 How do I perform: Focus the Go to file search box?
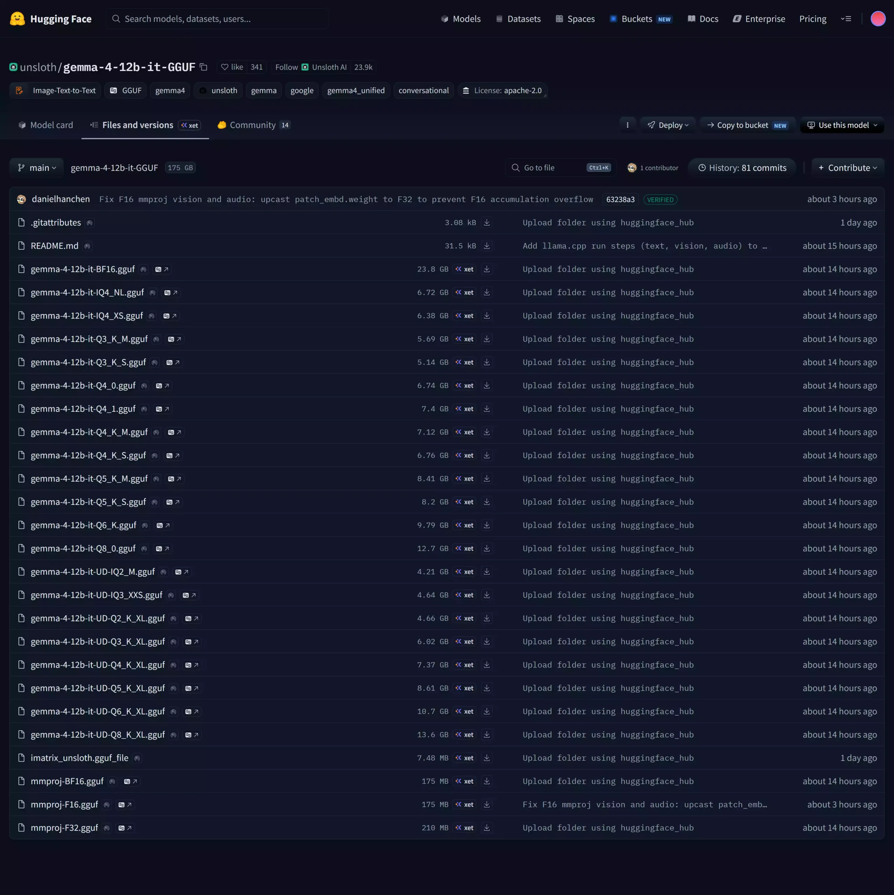[561, 168]
